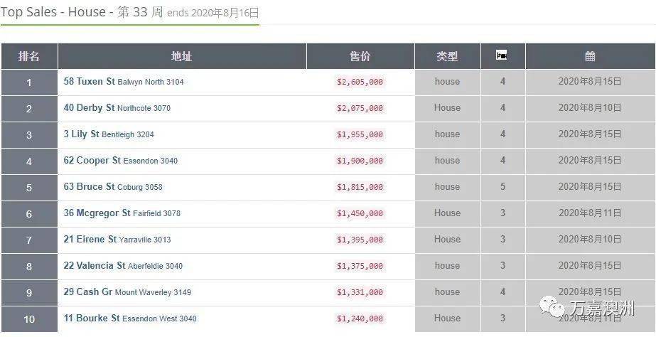Screen dimensions: 656x337
Task: Click the $2,605,000 price cell
Action: click(360, 82)
